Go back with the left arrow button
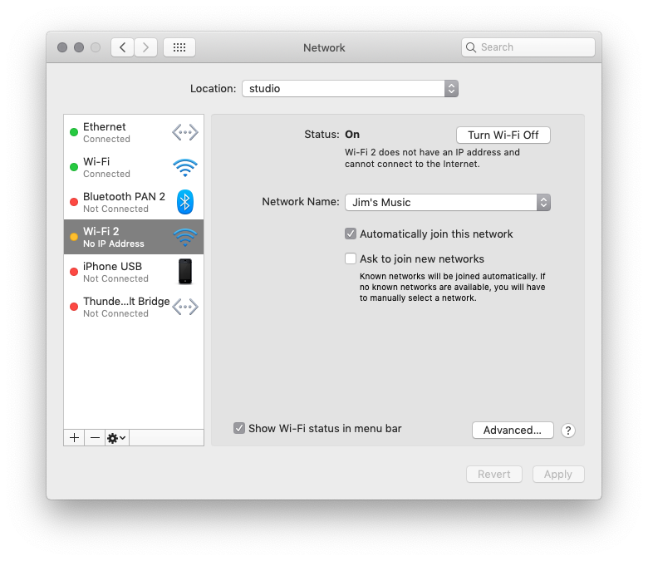The height and width of the screenshot is (561, 648). coord(122,47)
